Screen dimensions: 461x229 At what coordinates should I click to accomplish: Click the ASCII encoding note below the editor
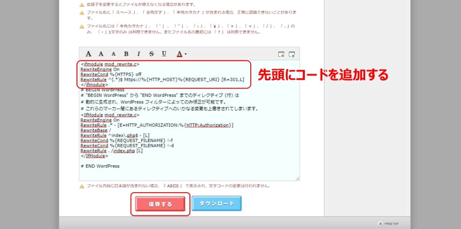point(178,186)
